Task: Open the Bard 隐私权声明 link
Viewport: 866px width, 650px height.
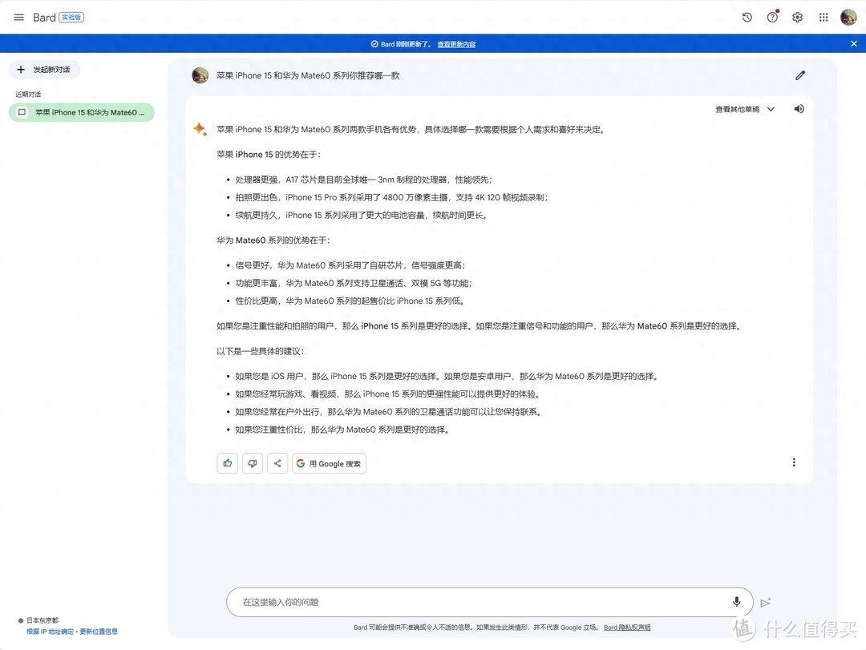Action: (627, 628)
